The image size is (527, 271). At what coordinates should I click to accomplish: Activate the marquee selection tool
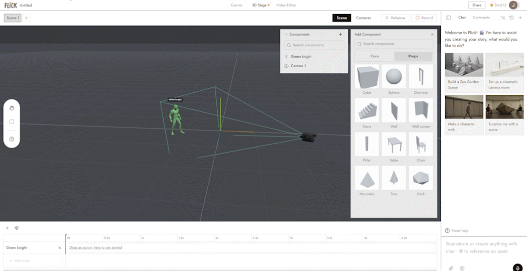12,122
